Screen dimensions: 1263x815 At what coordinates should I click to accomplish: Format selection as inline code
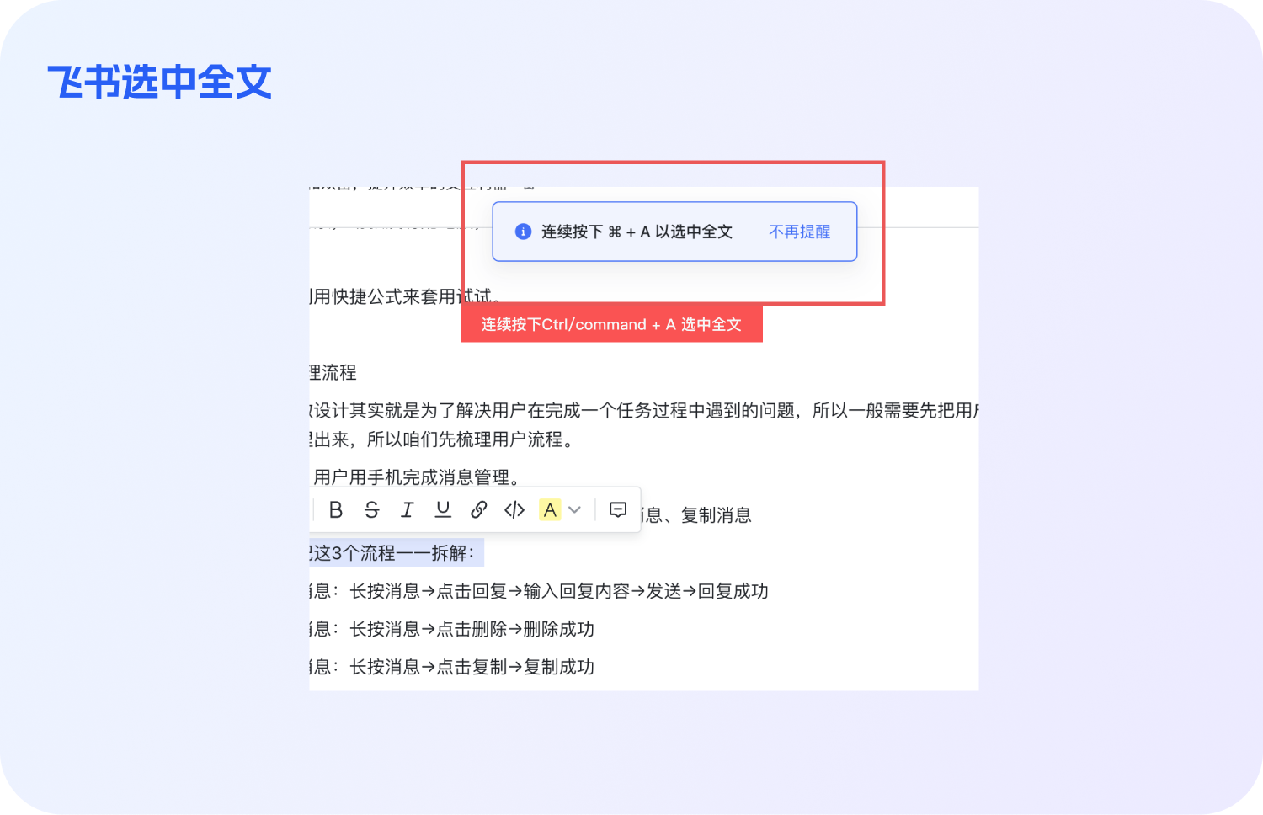[514, 509]
